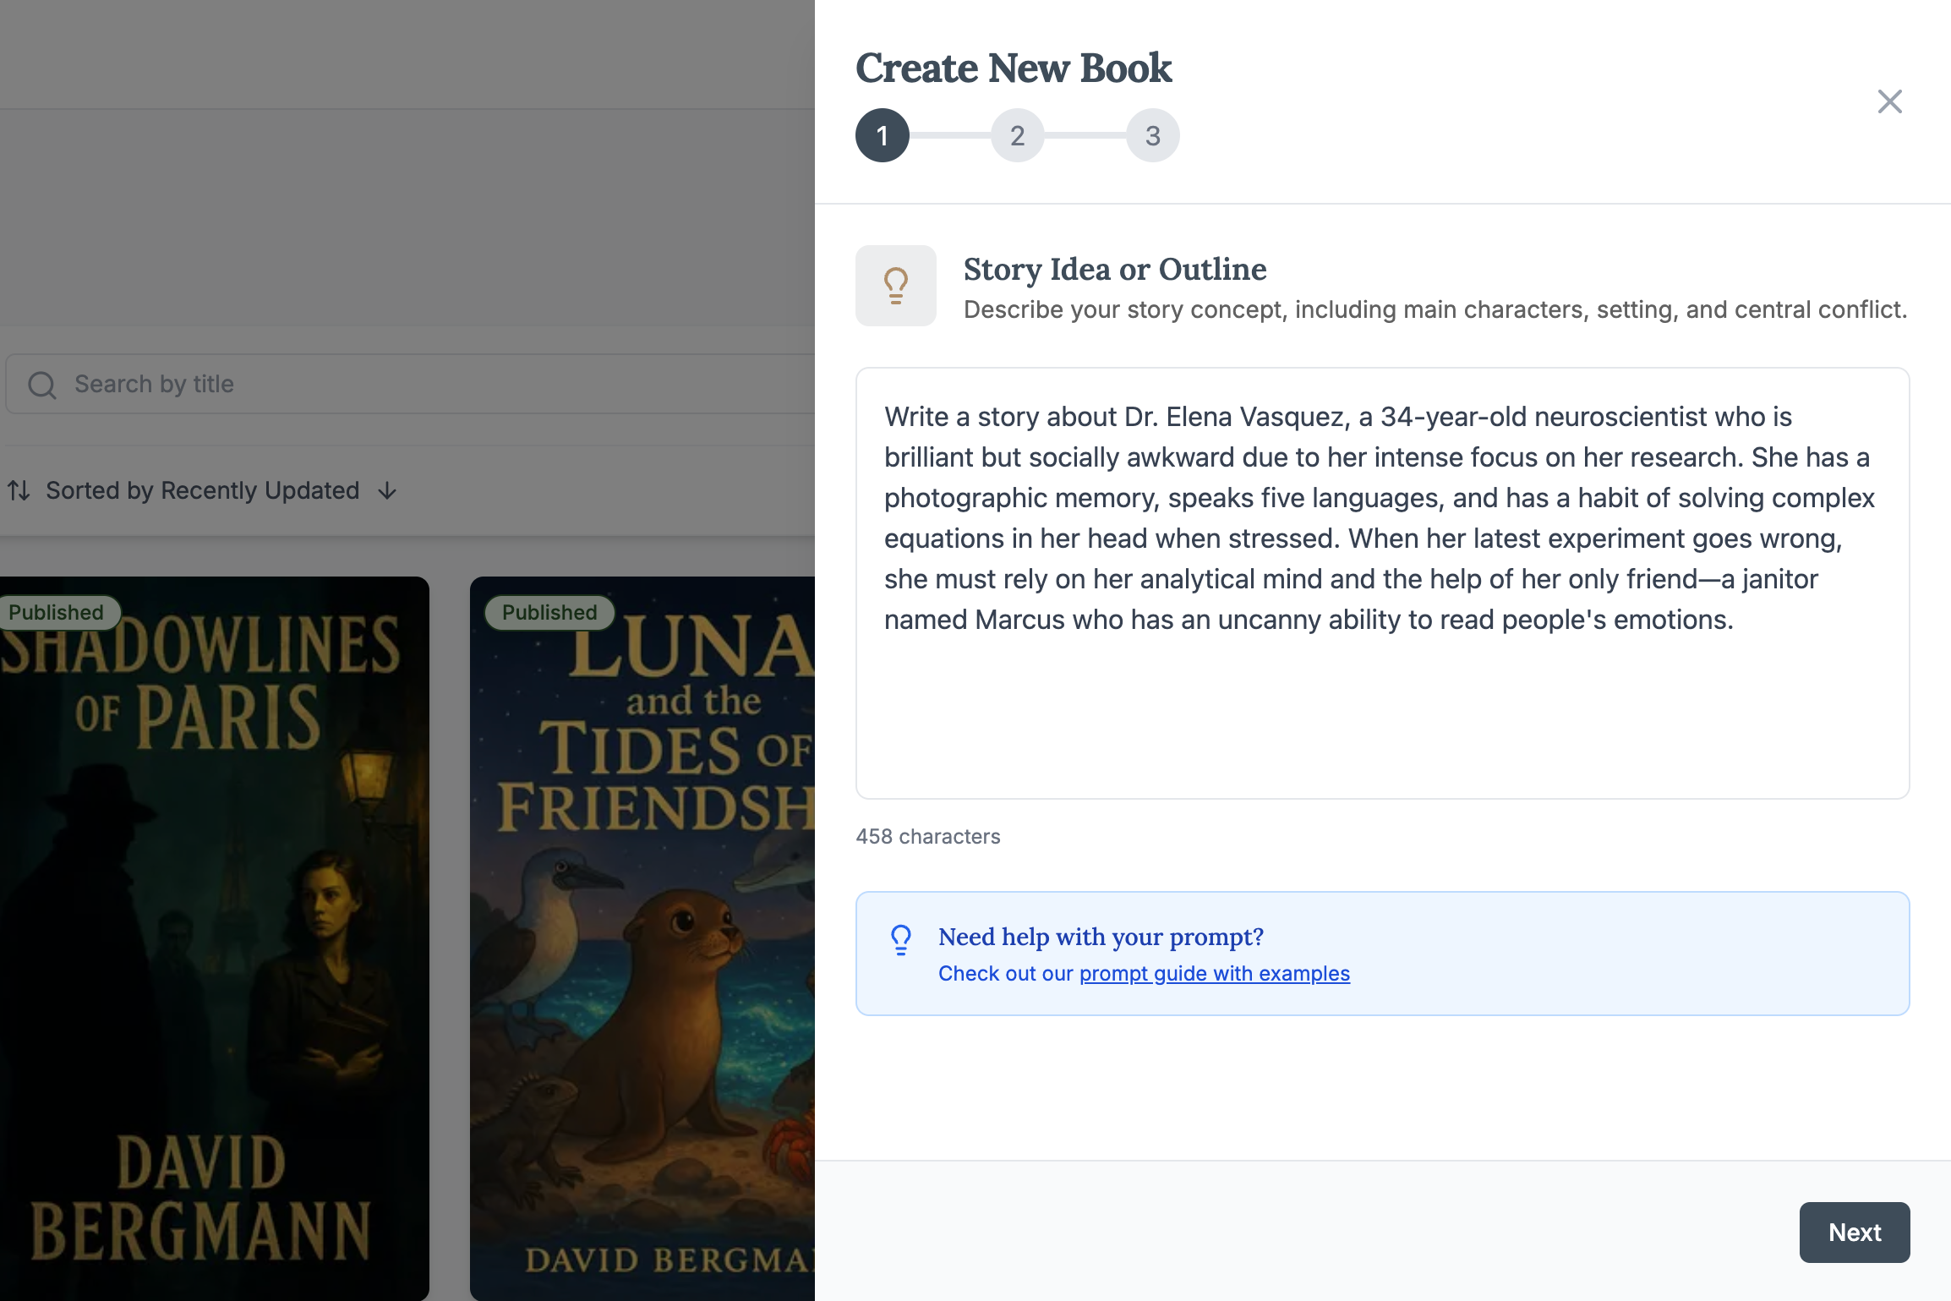Click the step 1 circle indicator
This screenshot has width=1951, height=1301.
click(x=882, y=135)
